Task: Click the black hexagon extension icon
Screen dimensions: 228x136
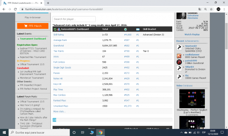Action: pyautogui.click(x=218, y=9)
